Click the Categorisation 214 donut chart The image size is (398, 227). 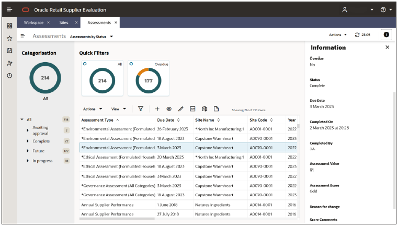tap(45, 78)
